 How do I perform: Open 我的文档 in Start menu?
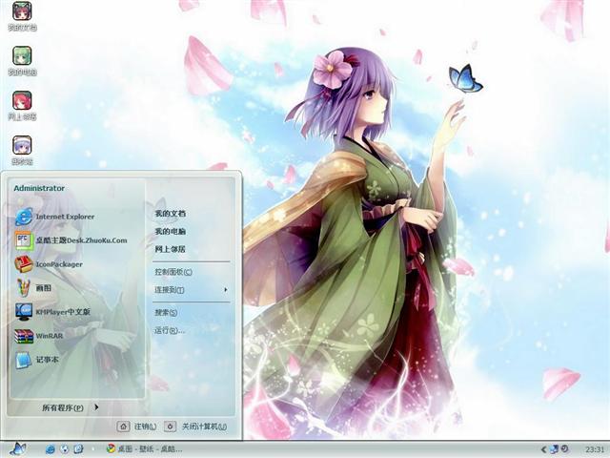(x=171, y=214)
